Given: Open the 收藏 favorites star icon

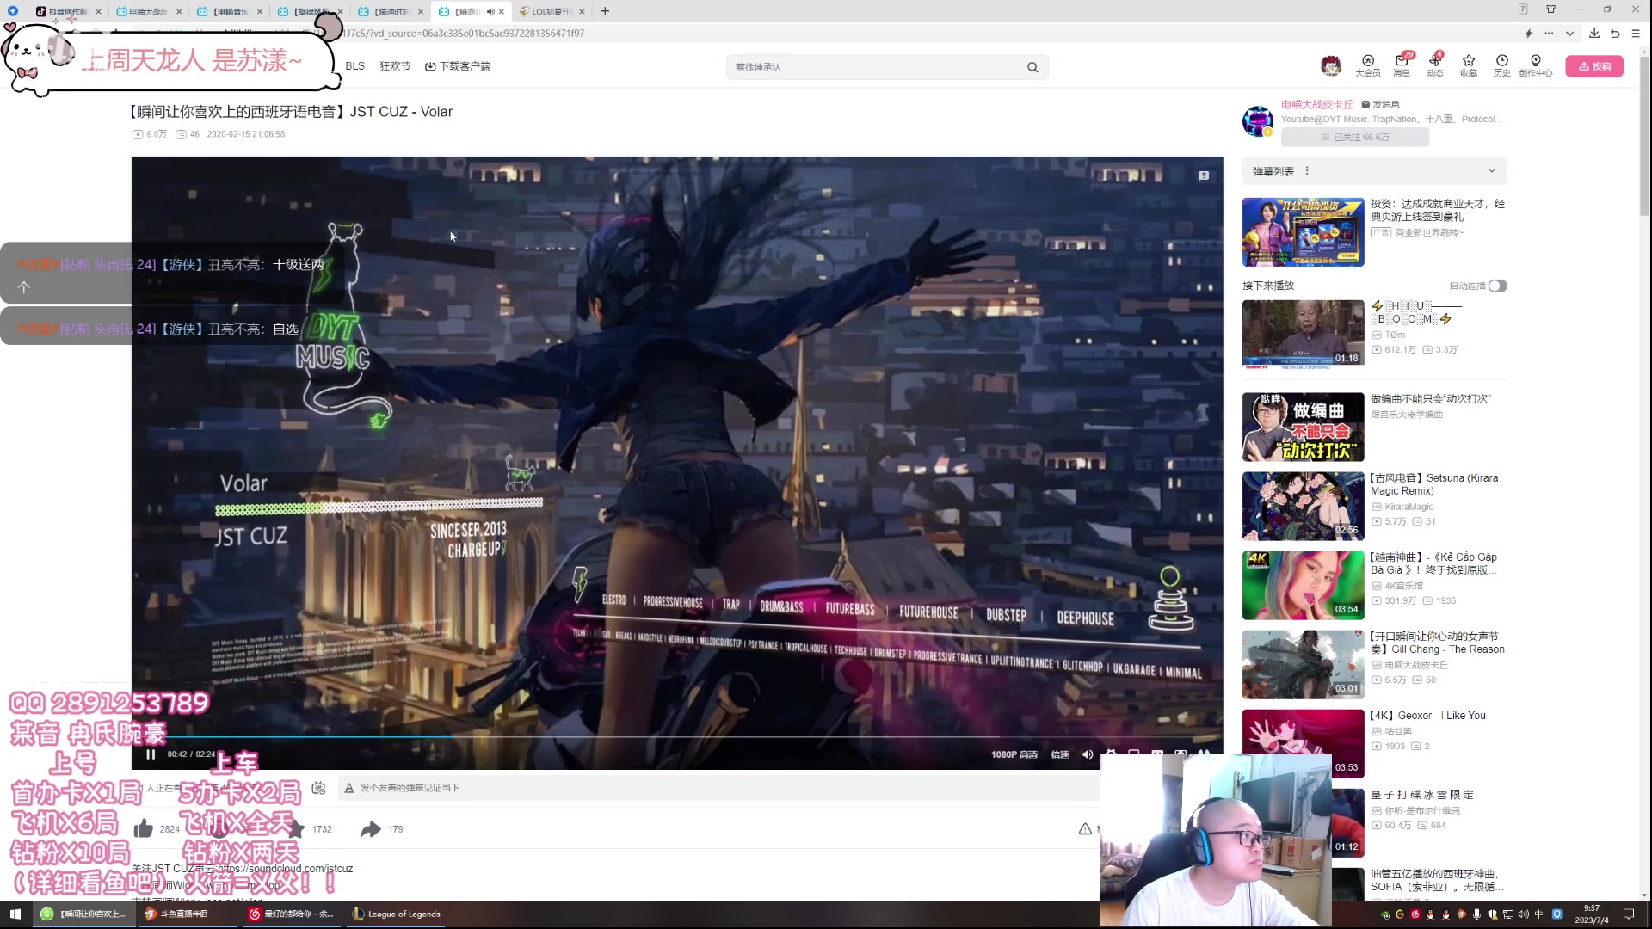Looking at the screenshot, I should click(1469, 65).
